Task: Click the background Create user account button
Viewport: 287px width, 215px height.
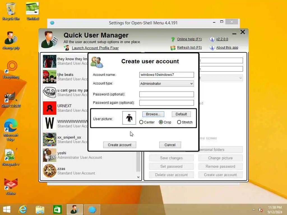Action: coord(220,175)
